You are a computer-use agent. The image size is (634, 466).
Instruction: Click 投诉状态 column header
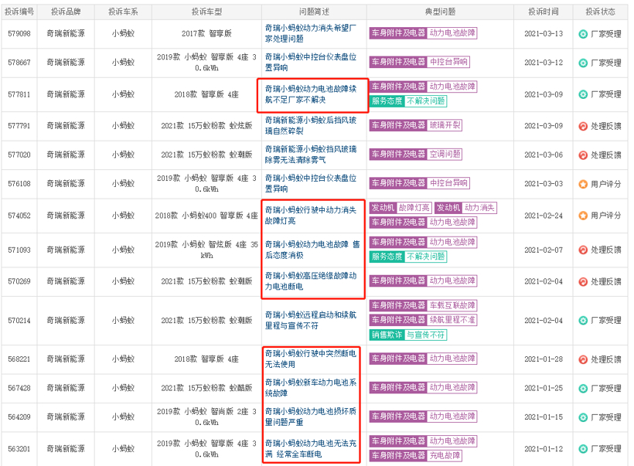click(x=600, y=12)
